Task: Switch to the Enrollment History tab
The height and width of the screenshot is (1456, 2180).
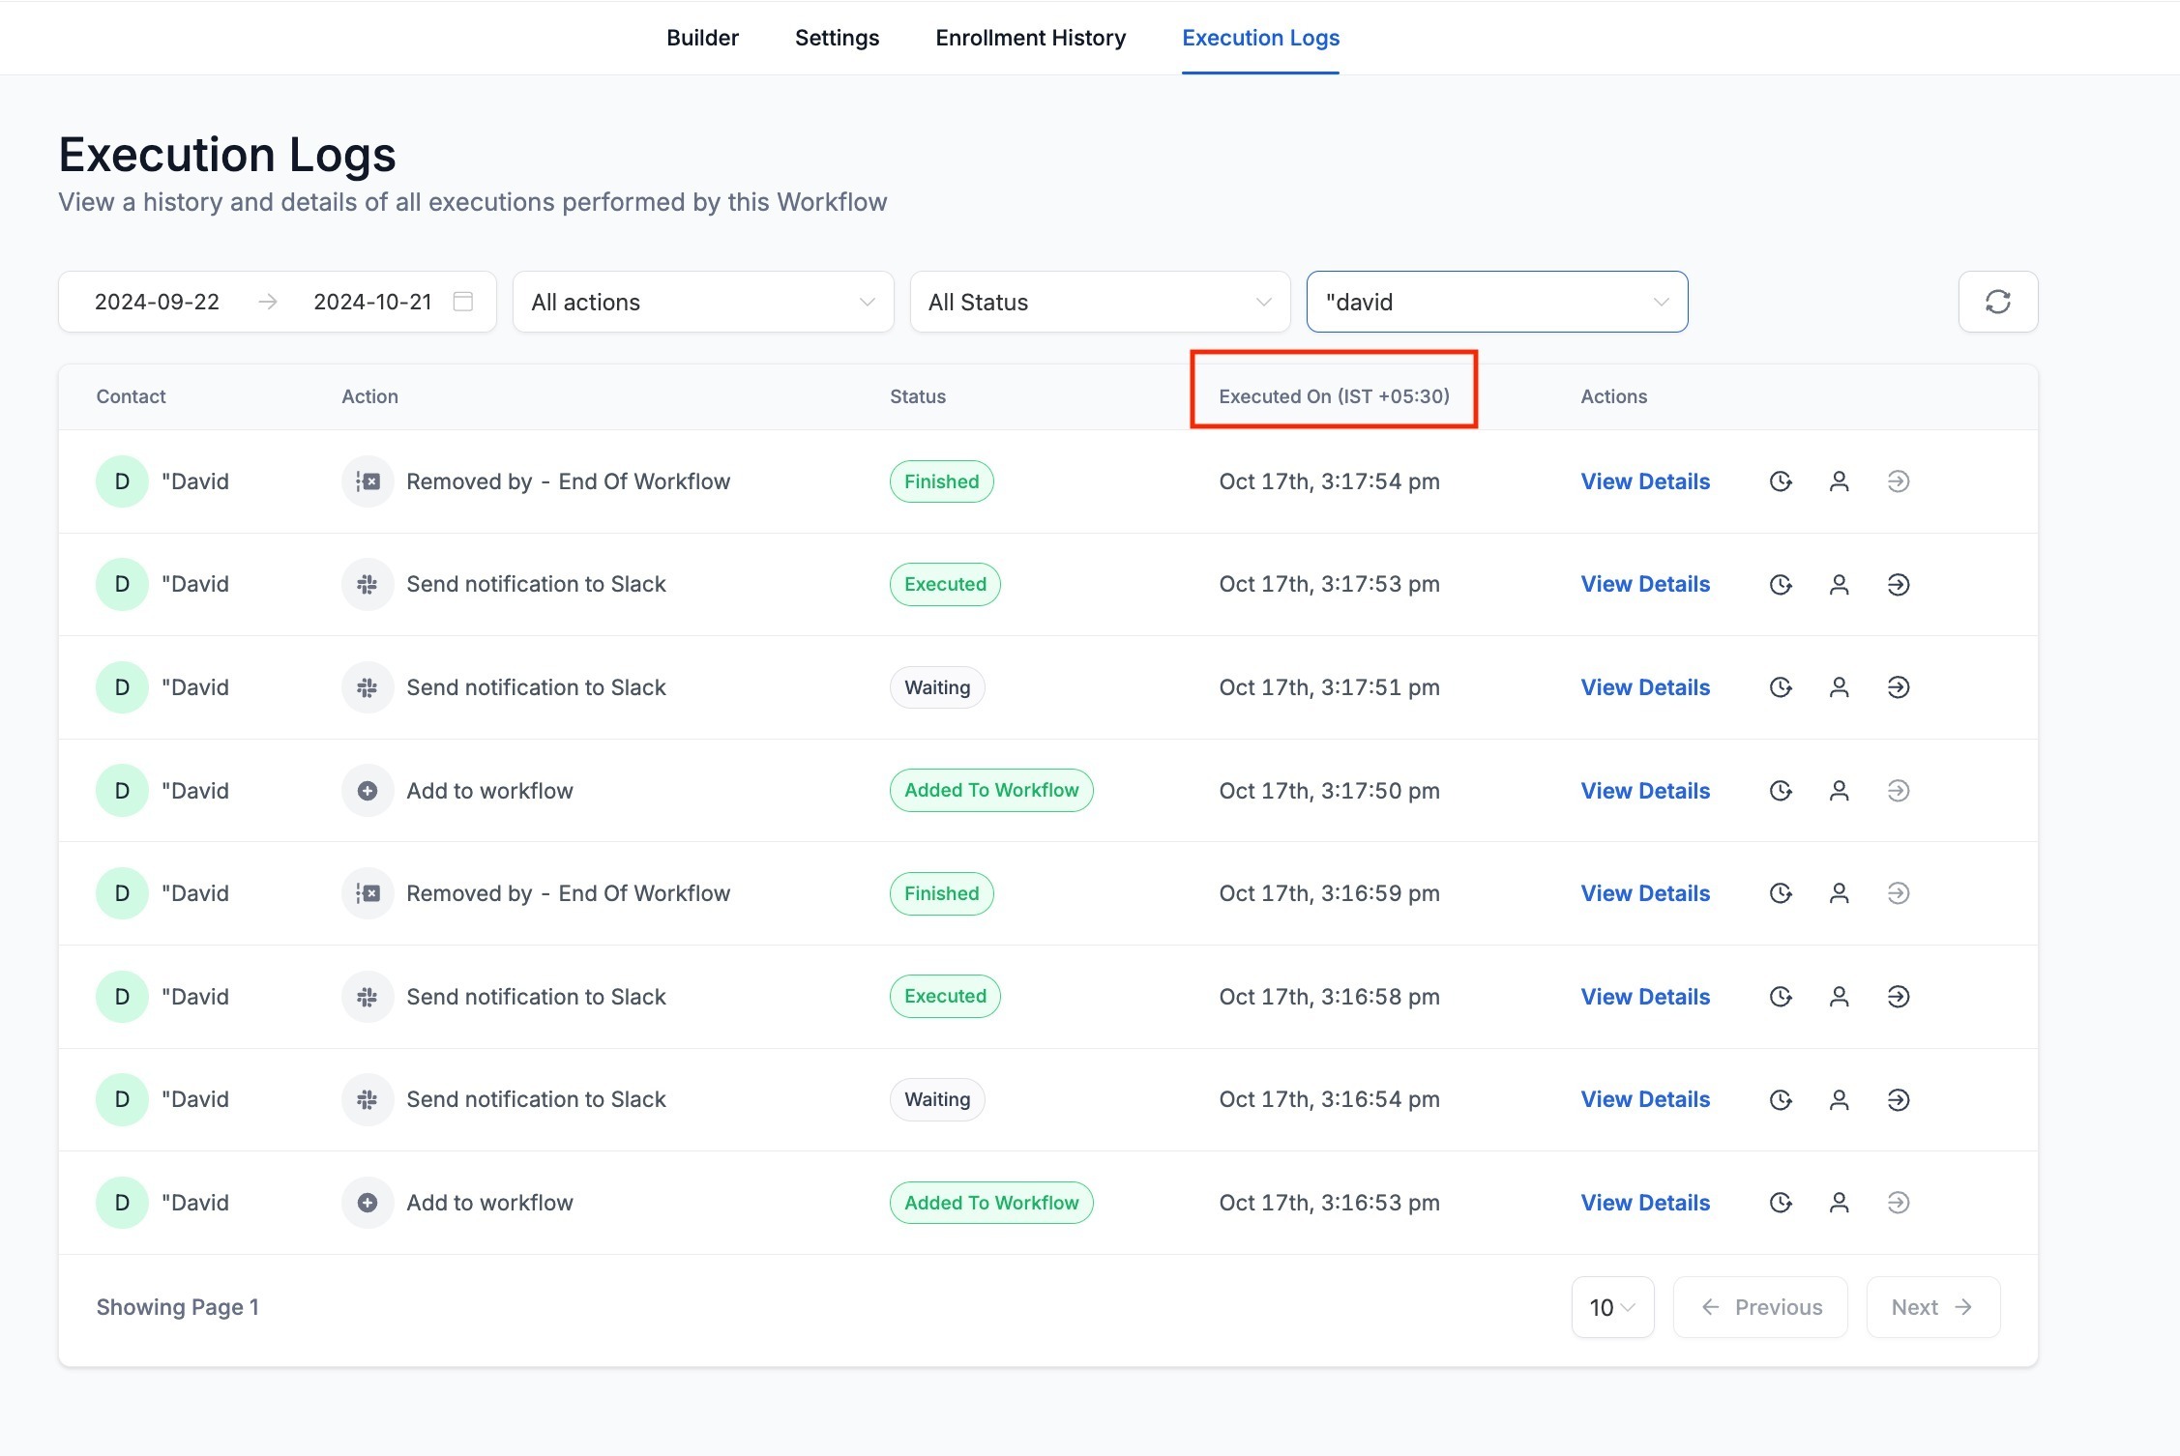Action: (x=1030, y=38)
